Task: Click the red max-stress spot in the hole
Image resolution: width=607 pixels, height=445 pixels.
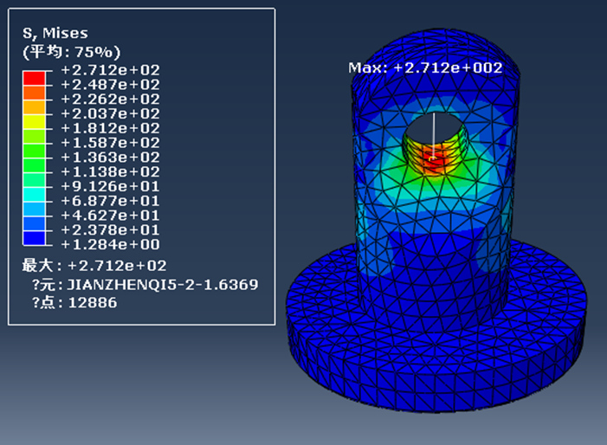Action: [433, 159]
